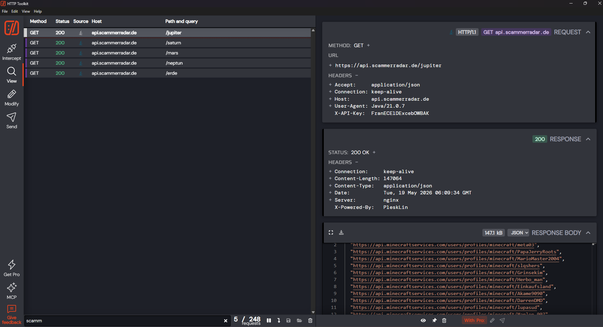Toggle scroll-to-end arrow in the footer

pos(279,320)
